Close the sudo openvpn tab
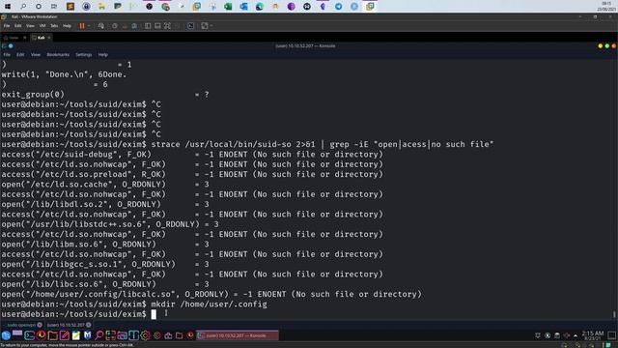The height and width of the screenshot is (348, 618). (x=40, y=325)
